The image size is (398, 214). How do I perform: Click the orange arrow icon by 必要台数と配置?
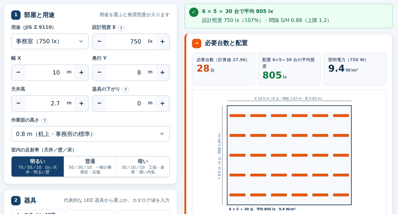(197, 43)
